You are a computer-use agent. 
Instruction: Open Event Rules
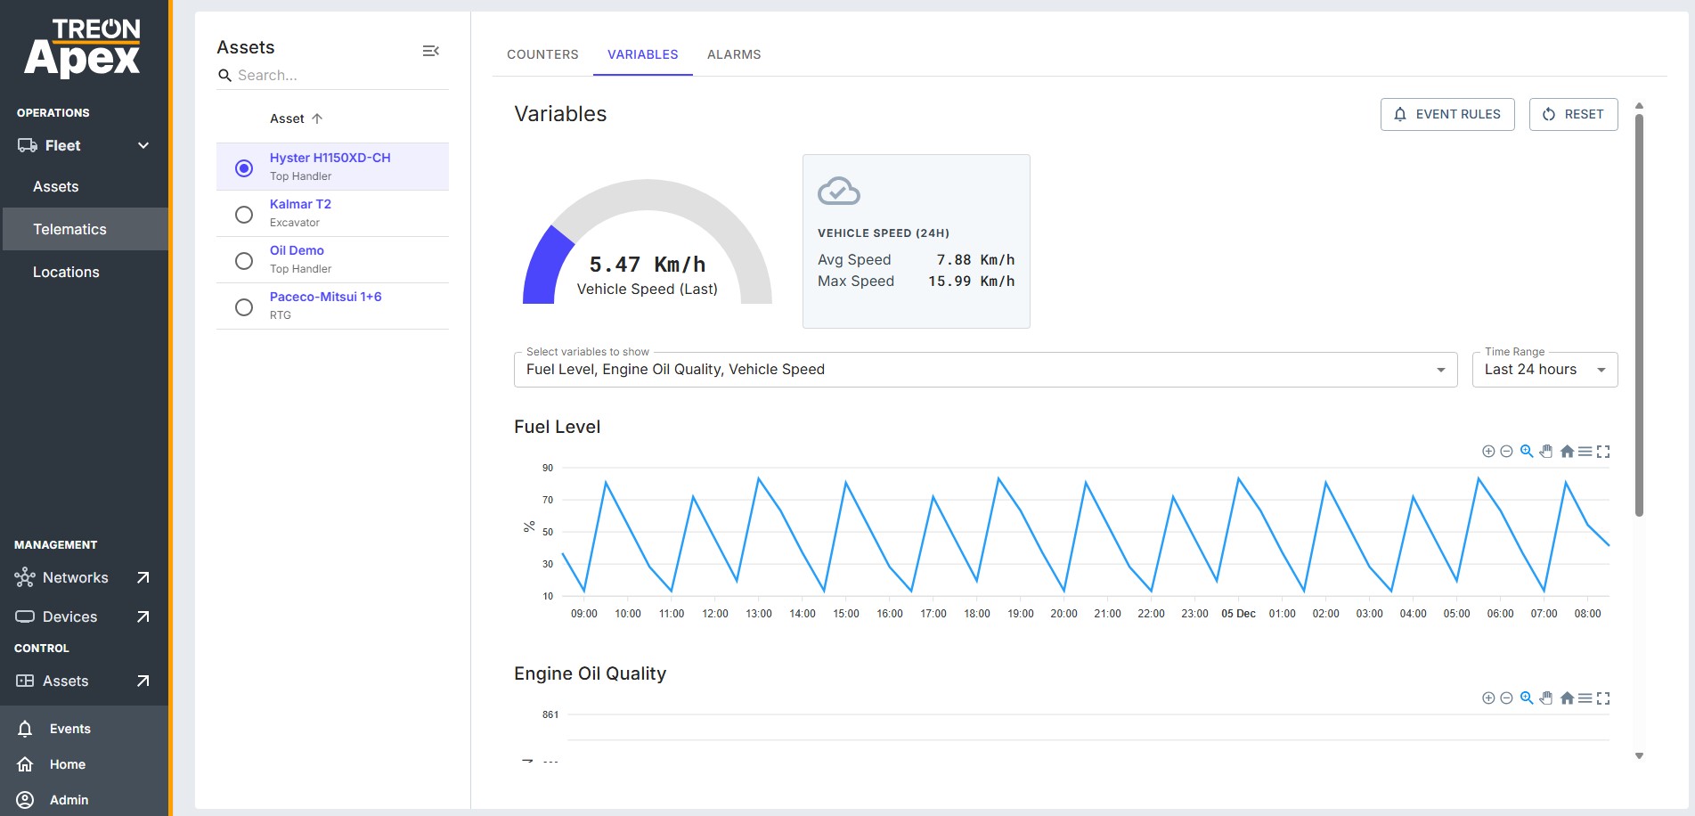[x=1447, y=114]
